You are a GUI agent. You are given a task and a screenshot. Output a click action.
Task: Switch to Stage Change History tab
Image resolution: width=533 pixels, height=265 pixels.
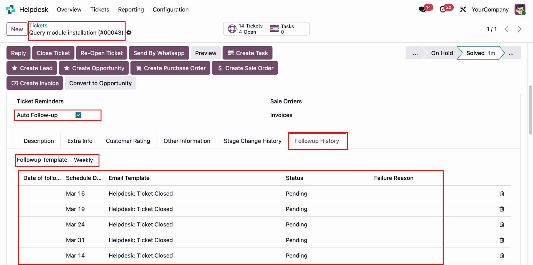252,141
